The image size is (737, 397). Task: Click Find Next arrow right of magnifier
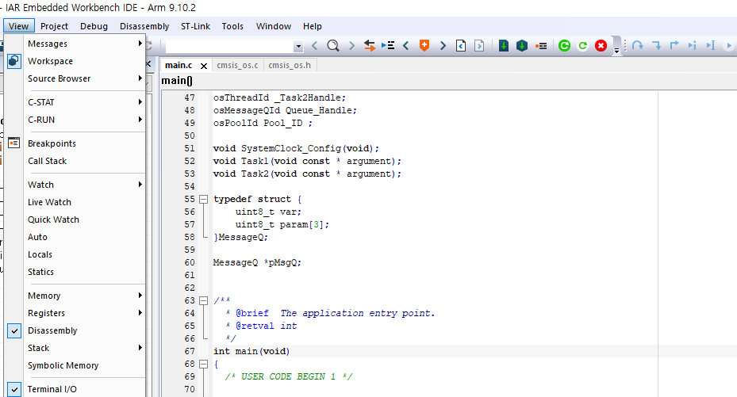[351, 45]
